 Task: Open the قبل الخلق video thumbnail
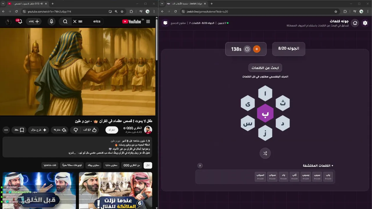click(x=39, y=190)
